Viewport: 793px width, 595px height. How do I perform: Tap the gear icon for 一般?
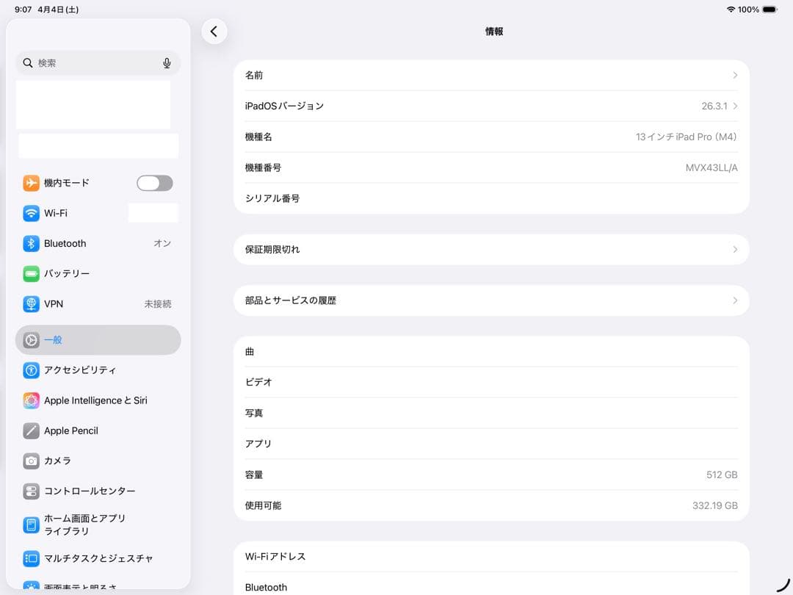[x=31, y=340]
